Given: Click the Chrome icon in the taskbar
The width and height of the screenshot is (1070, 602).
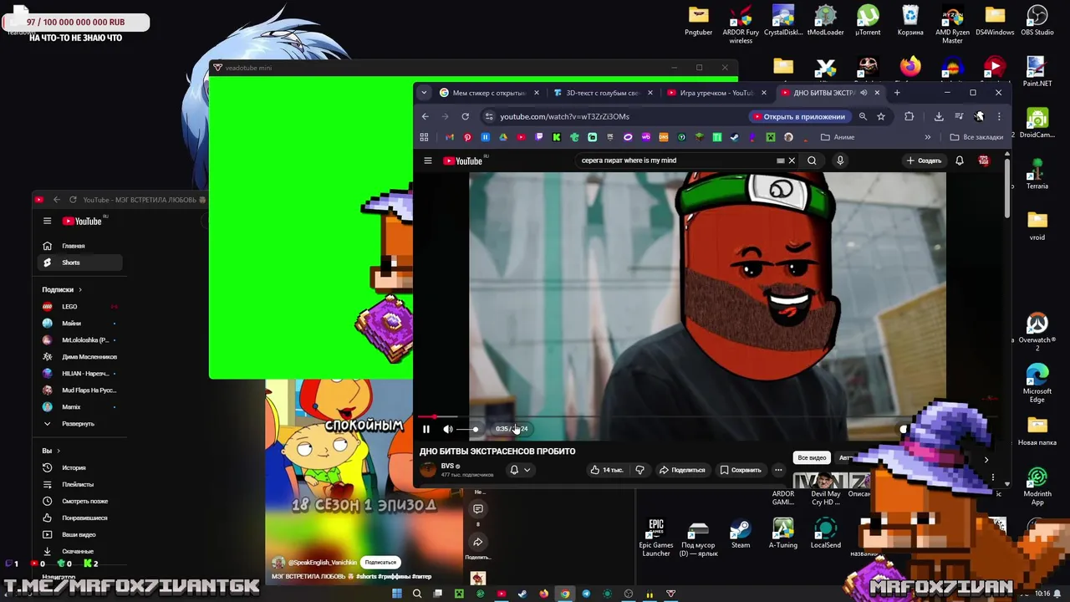Looking at the screenshot, I should pyautogui.click(x=565, y=594).
